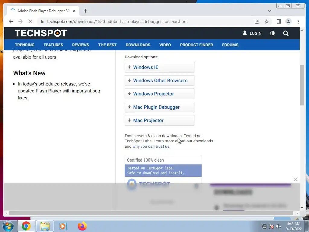This screenshot has height=232, width=309.
Task: Go to the TechSpot logo homepage
Action: (x=41, y=33)
